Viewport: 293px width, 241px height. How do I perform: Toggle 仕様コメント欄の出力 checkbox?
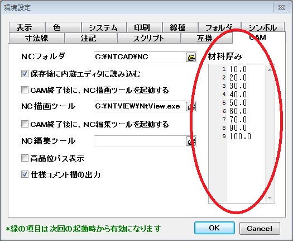click(x=25, y=174)
